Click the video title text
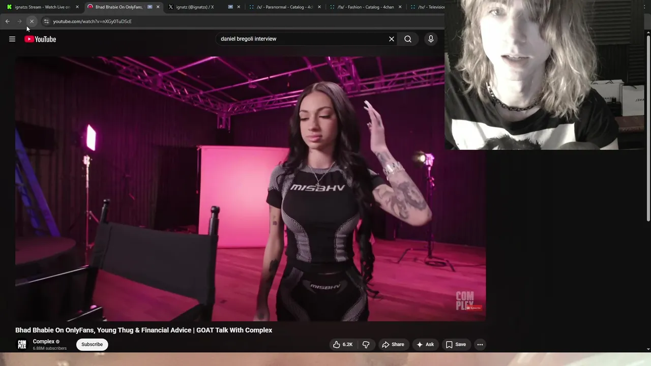The width and height of the screenshot is (651, 366). 143,330
